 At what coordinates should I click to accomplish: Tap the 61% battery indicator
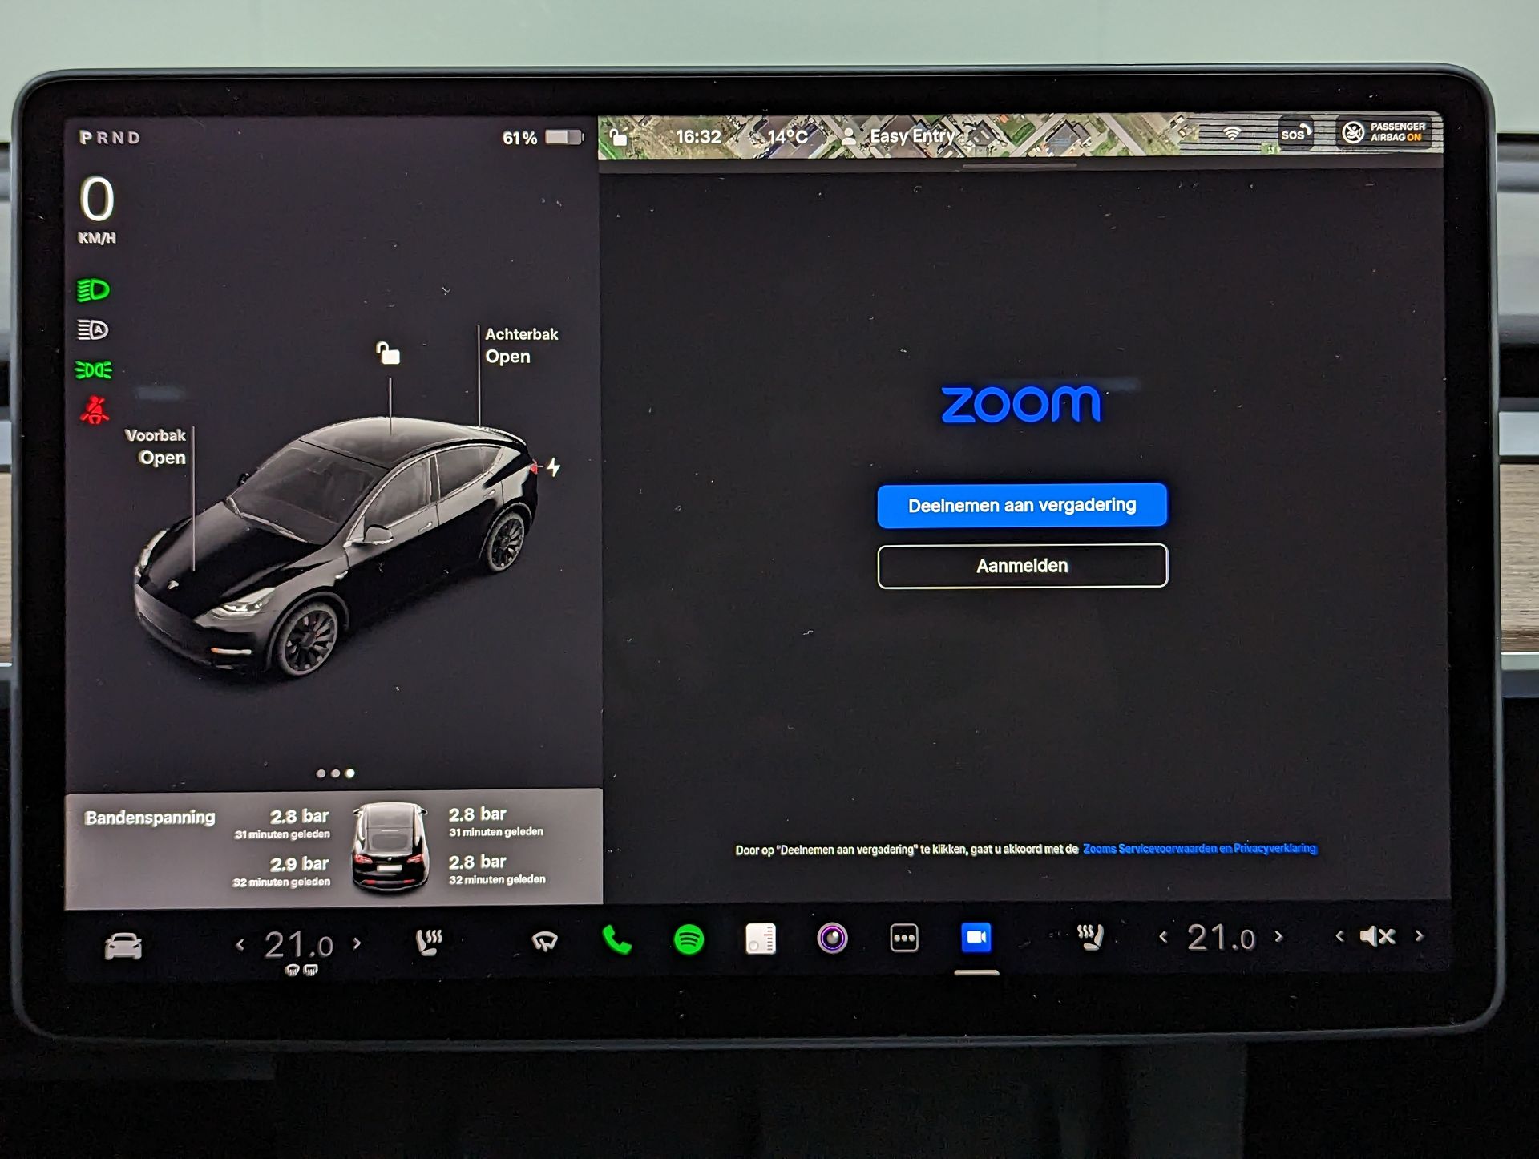(x=543, y=138)
